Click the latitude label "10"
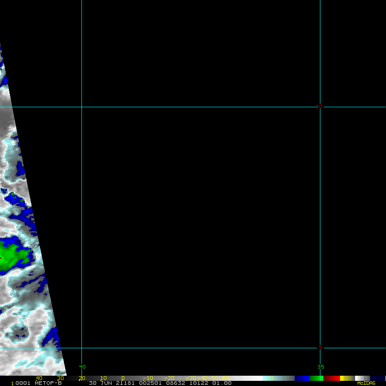This screenshot has width=386, height=386. point(319,107)
